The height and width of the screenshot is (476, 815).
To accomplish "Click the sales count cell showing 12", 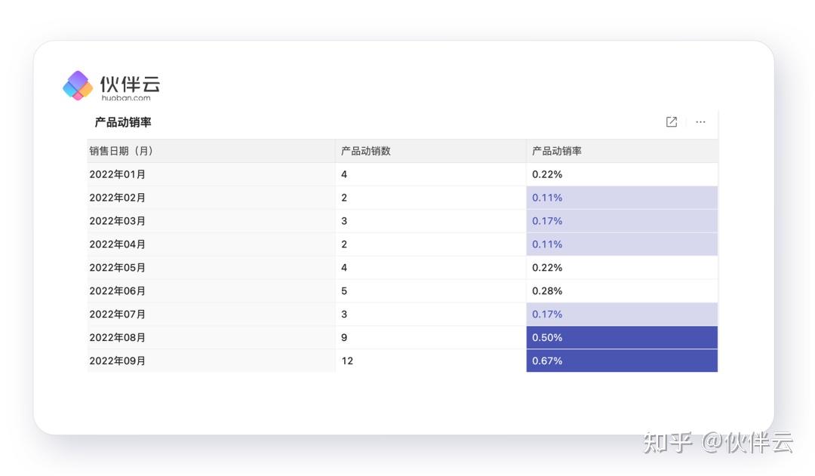I will coord(347,361).
